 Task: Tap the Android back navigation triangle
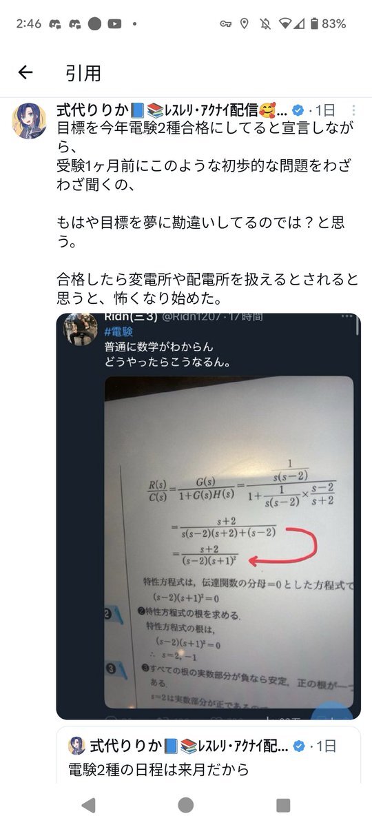(x=87, y=805)
